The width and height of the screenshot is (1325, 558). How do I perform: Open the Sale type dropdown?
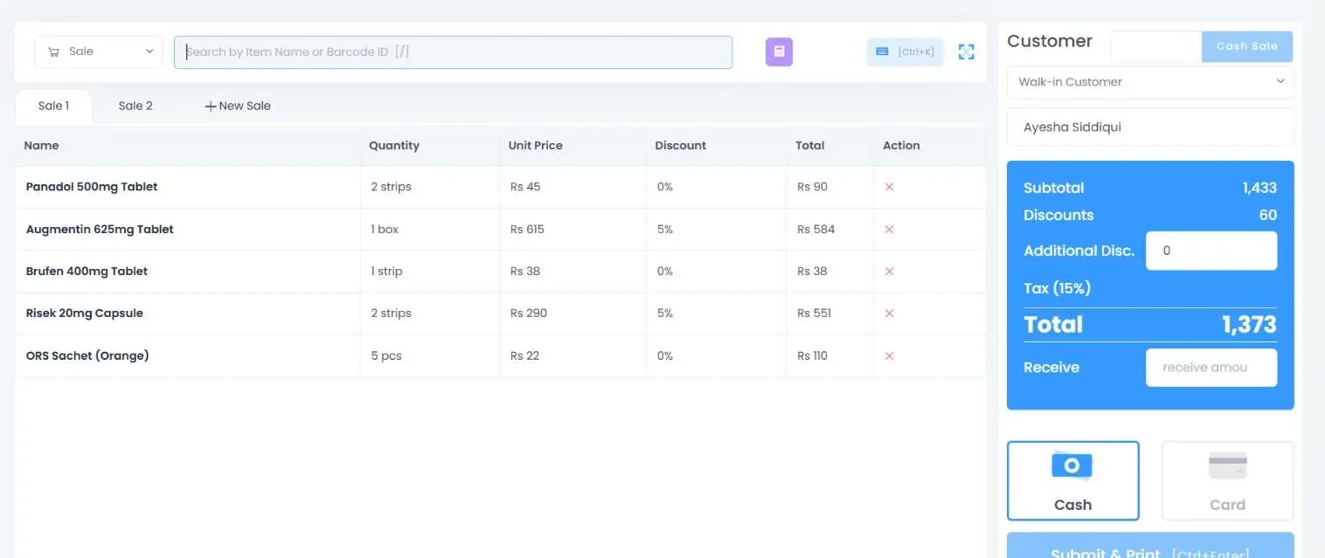pyautogui.click(x=99, y=52)
